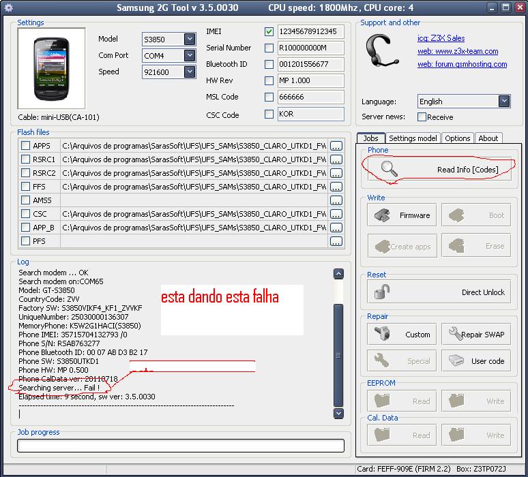Image resolution: width=528 pixels, height=477 pixels.
Task: Click the Firmware write chip icon
Action: 382,215
